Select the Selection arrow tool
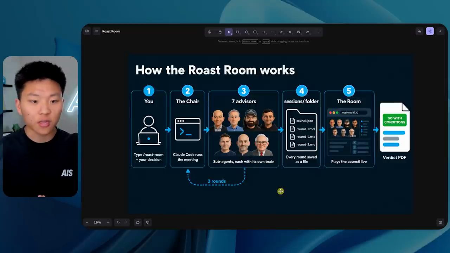 [x=229, y=32]
